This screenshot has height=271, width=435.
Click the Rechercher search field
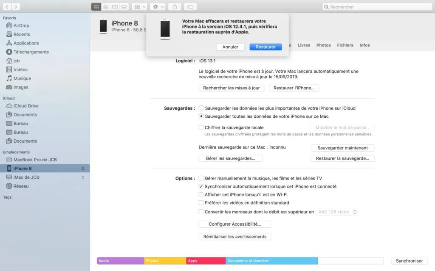pyautogui.click(x=376, y=6)
